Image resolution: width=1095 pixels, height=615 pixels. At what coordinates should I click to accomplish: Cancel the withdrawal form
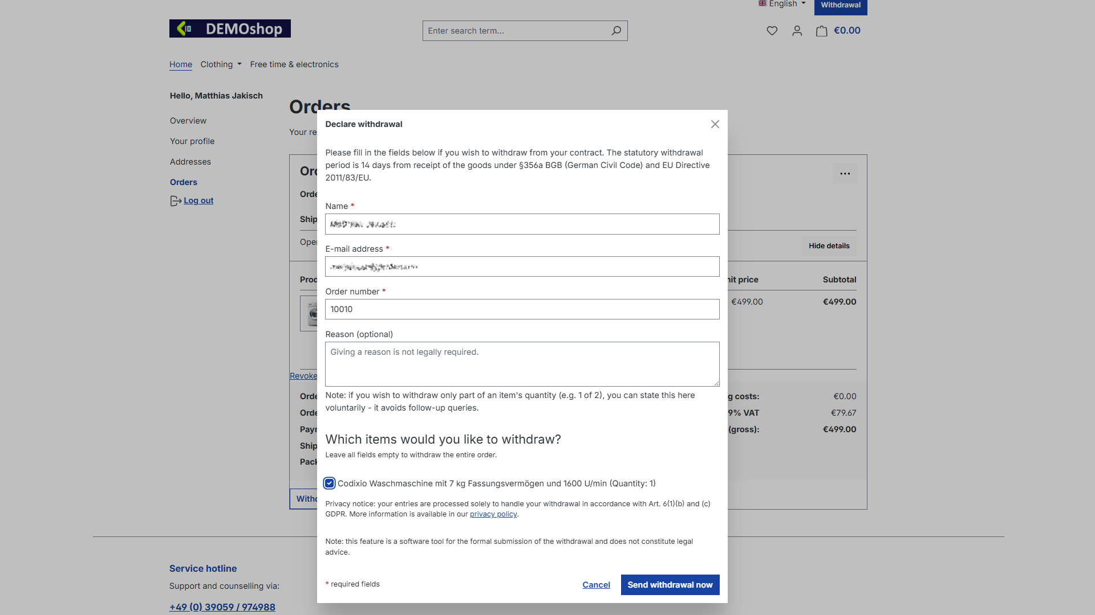596,585
